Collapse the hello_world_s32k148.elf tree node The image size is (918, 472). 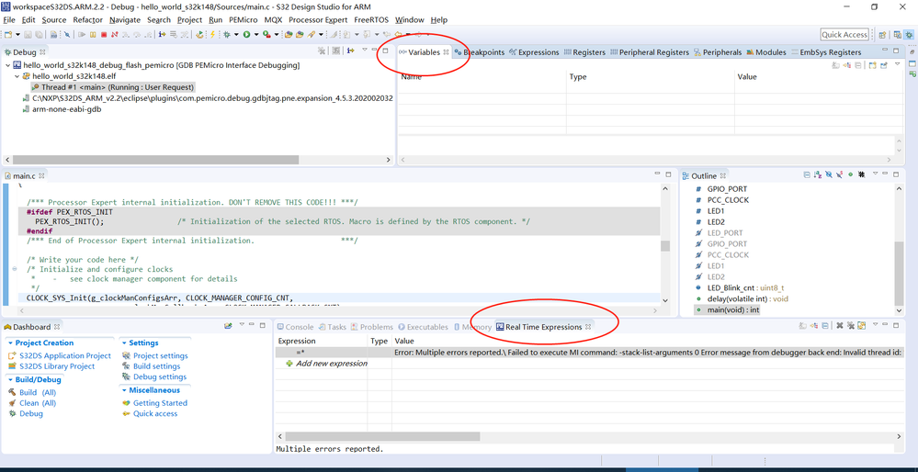point(17,76)
